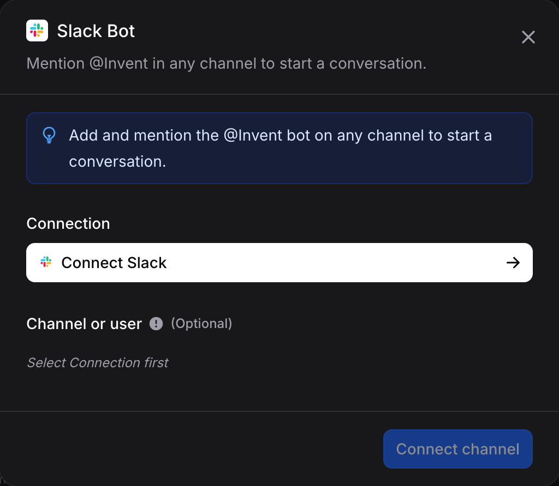Click the info icon beside Channel or user
559x486 pixels.
click(156, 324)
